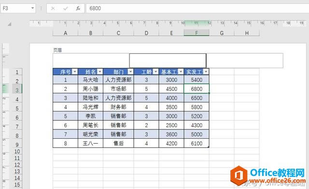Click the center page header box
309x189 pixels.
click(168, 60)
